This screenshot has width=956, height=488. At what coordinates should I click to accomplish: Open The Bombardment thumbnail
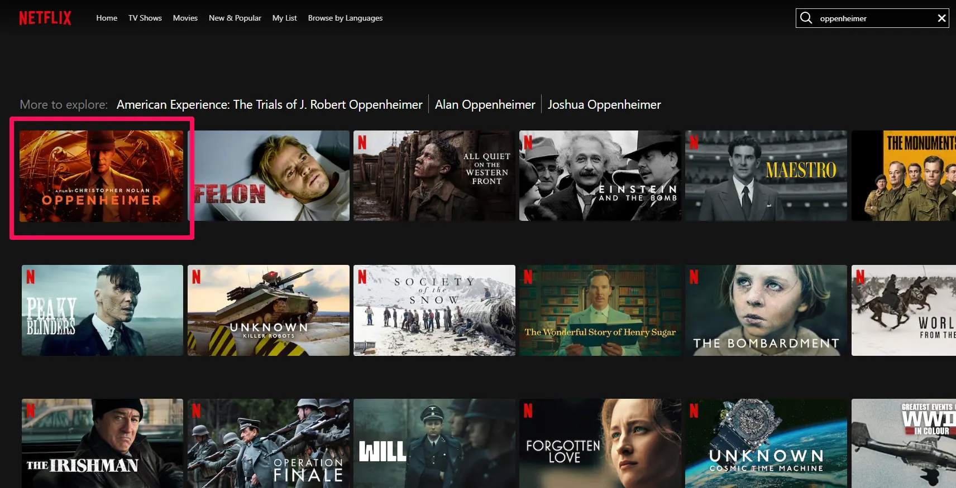[766, 310]
